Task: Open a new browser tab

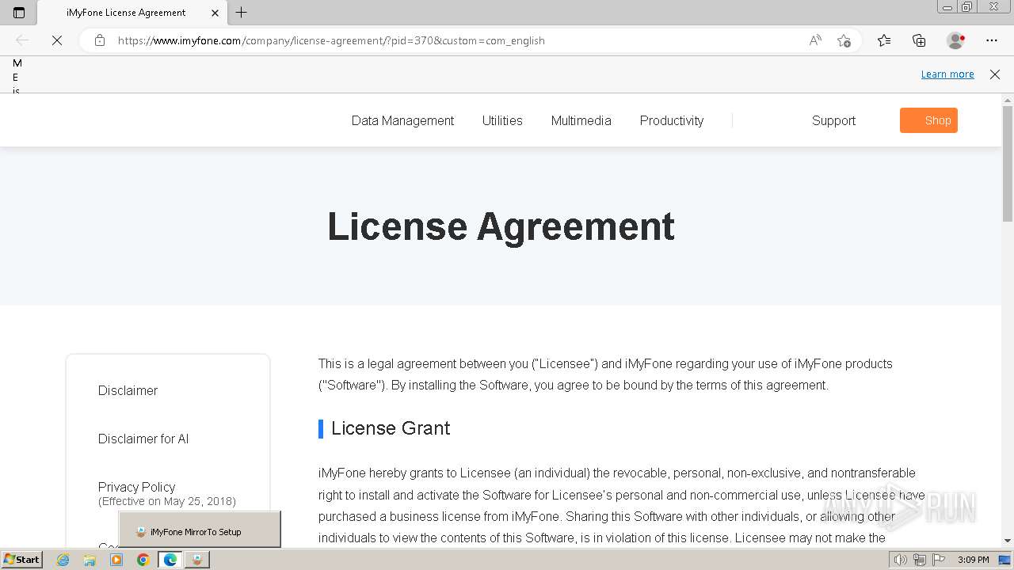Action: pos(242,13)
